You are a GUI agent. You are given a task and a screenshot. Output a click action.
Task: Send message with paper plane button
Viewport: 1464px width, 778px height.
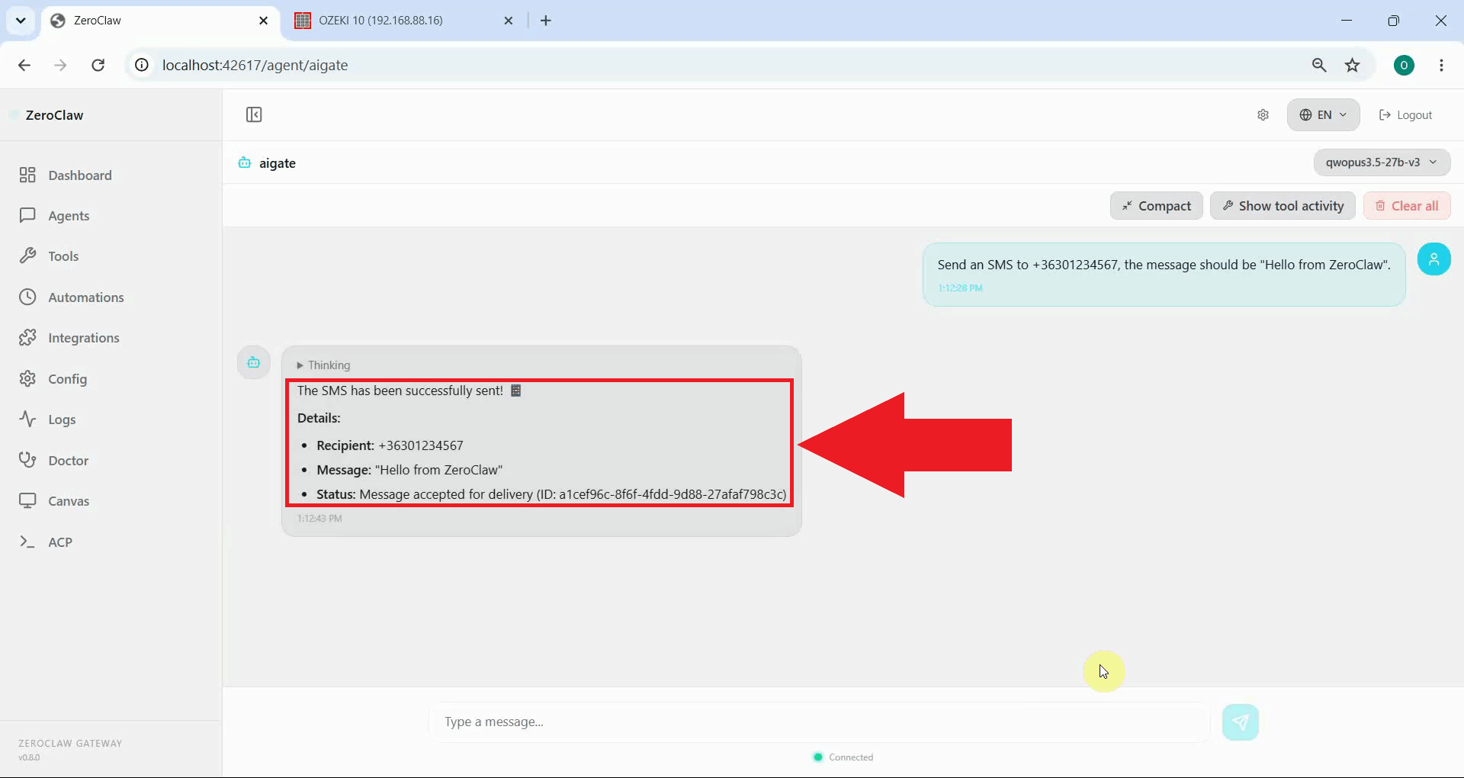1240,722
